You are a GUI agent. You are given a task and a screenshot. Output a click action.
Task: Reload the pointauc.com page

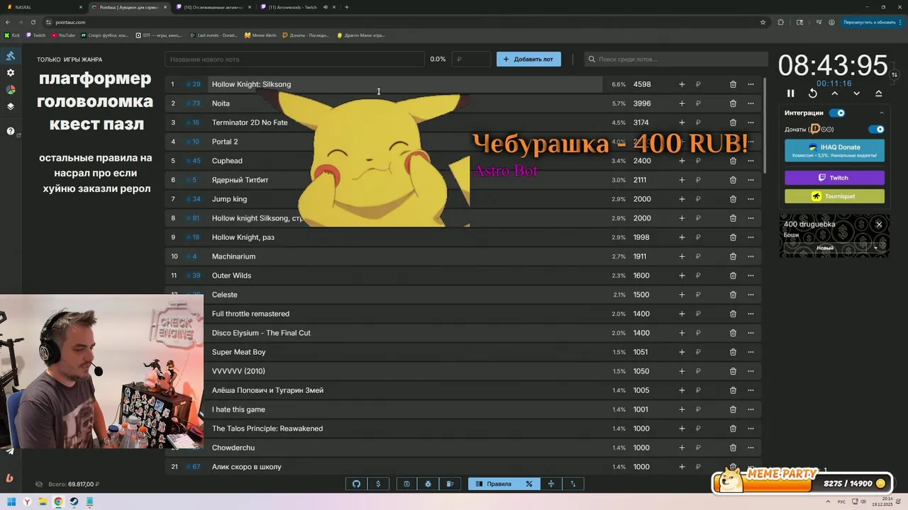33,22
